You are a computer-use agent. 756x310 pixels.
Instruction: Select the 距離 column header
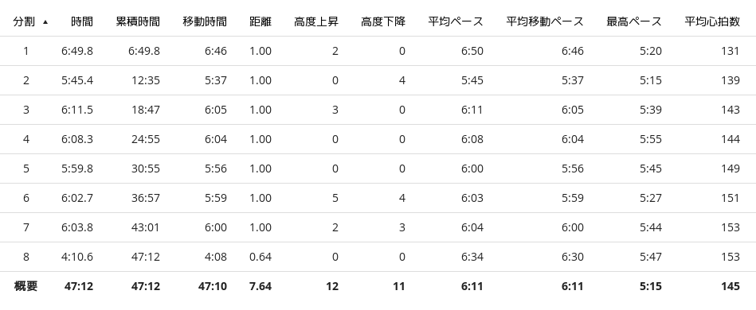click(260, 21)
